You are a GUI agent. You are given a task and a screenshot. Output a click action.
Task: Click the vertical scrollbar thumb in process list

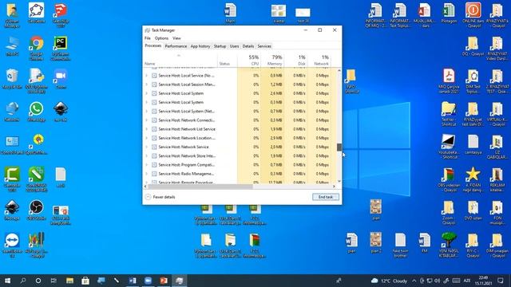[339, 147]
